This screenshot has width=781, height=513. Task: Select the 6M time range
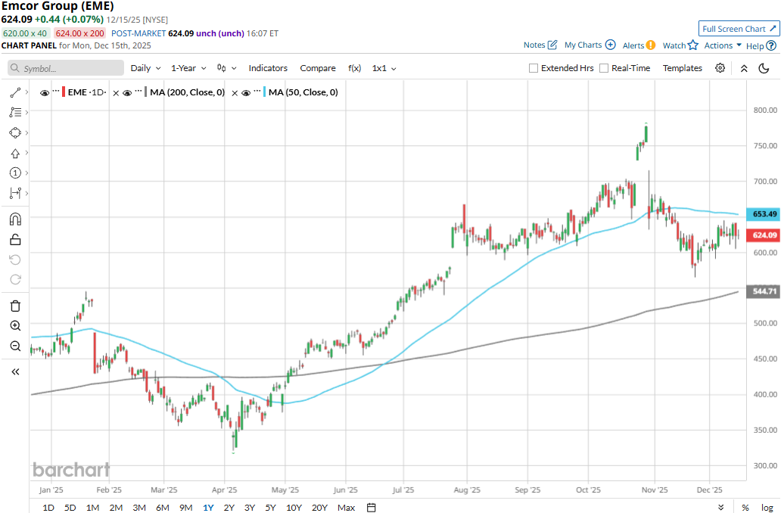(x=163, y=507)
